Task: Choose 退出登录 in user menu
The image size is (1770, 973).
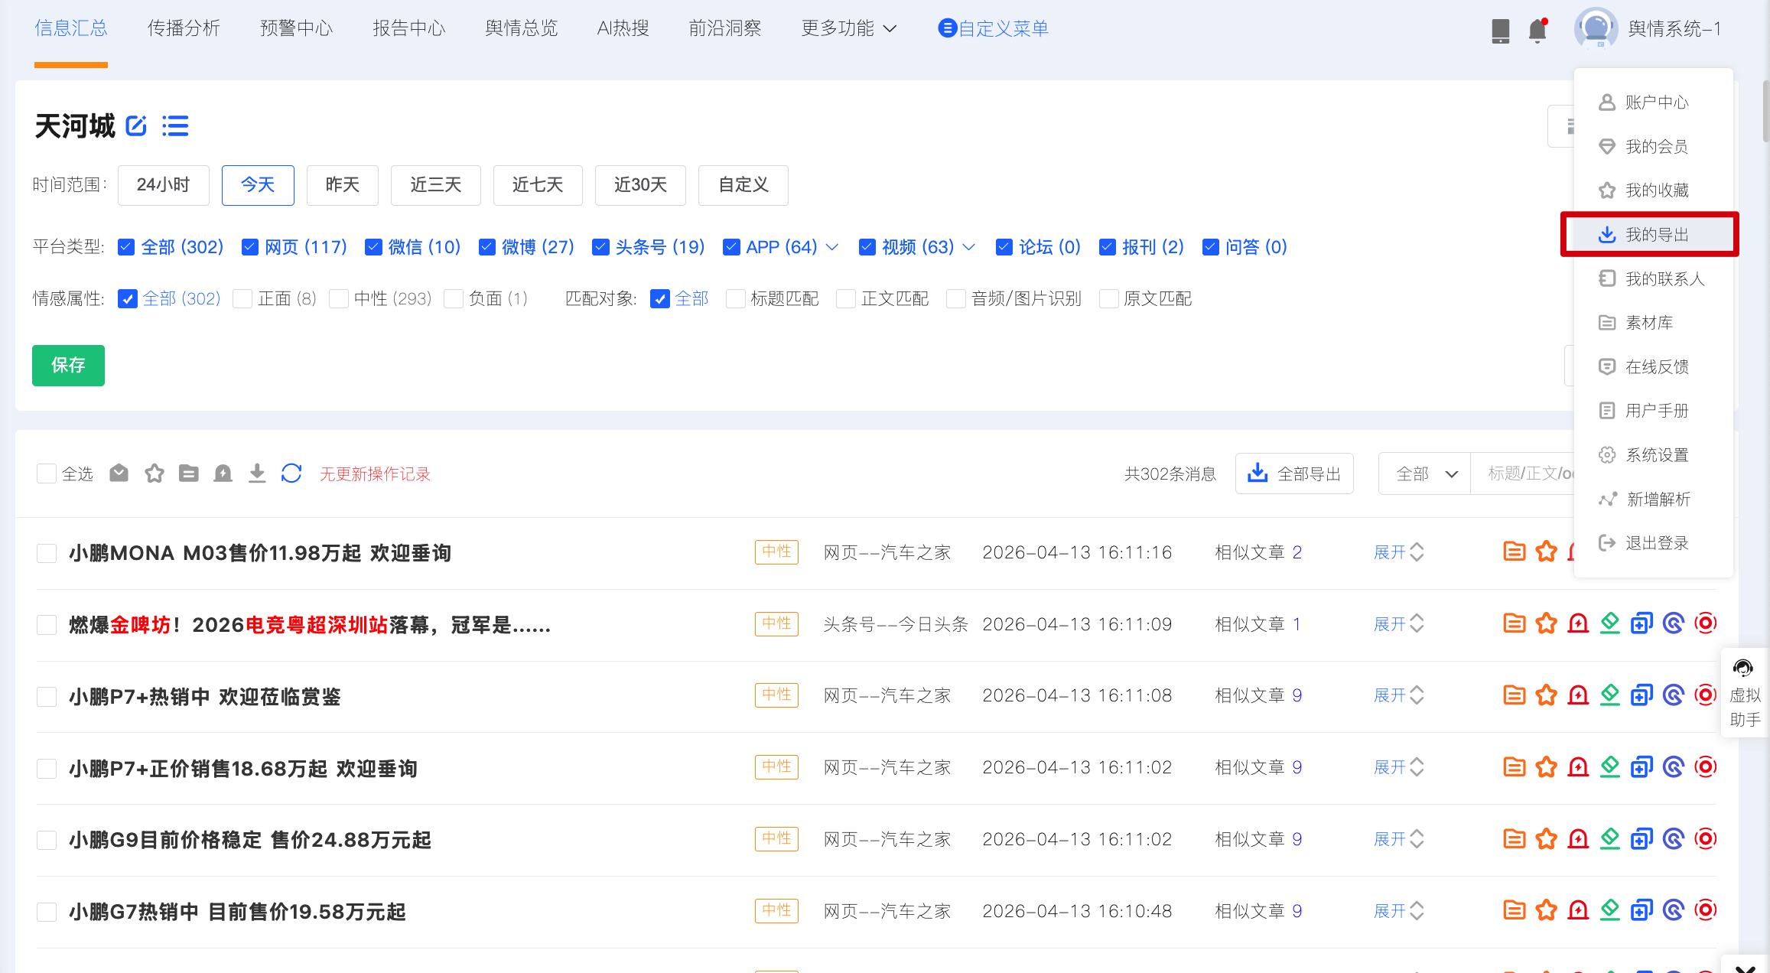Action: [1654, 542]
